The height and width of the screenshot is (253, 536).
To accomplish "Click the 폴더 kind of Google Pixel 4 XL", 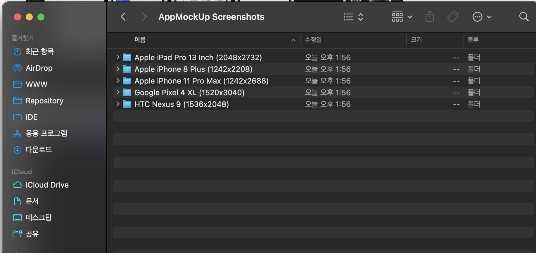I will tap(474, 93).
